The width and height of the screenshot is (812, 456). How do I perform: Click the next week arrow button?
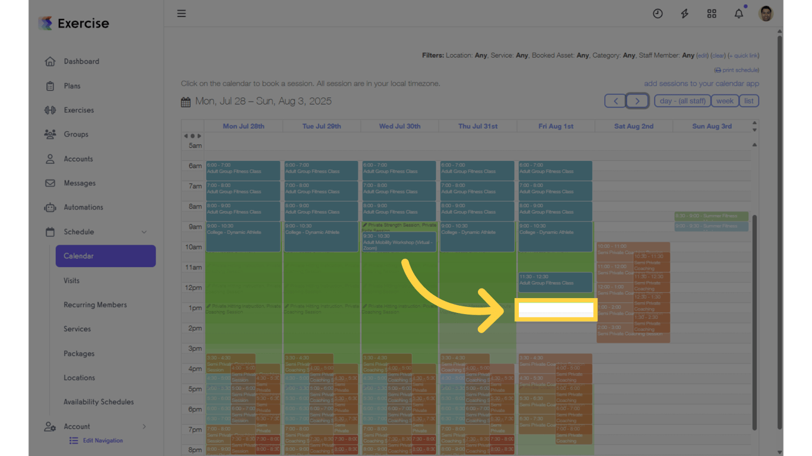click(x=637, y=100)
